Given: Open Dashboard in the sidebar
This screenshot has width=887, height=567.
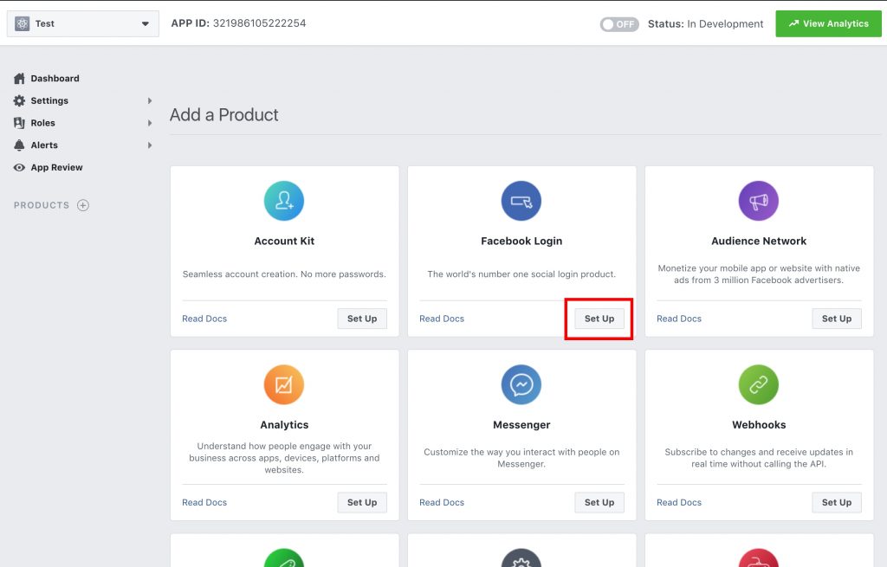Looking at the screenshot, I should coord(55,79).
